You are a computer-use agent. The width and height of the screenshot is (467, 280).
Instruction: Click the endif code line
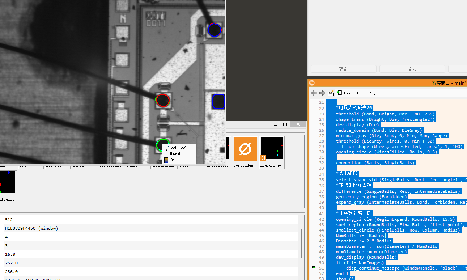click(x=342, y=273)
